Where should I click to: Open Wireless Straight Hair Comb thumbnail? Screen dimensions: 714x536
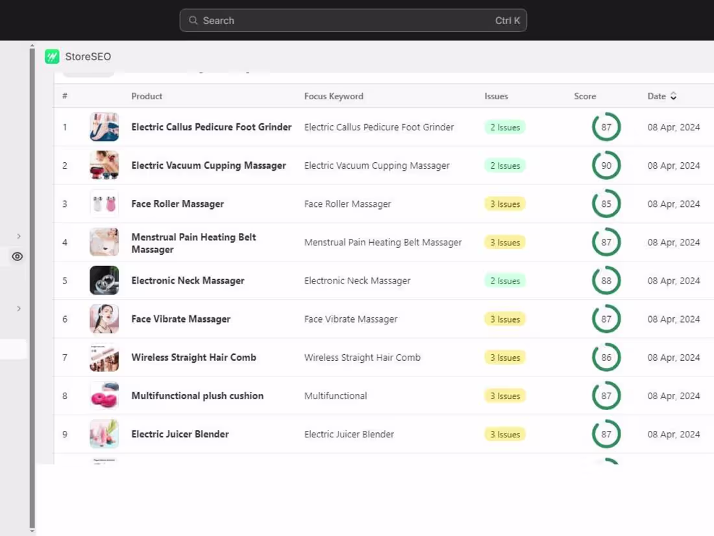click(x=105, y=358)
